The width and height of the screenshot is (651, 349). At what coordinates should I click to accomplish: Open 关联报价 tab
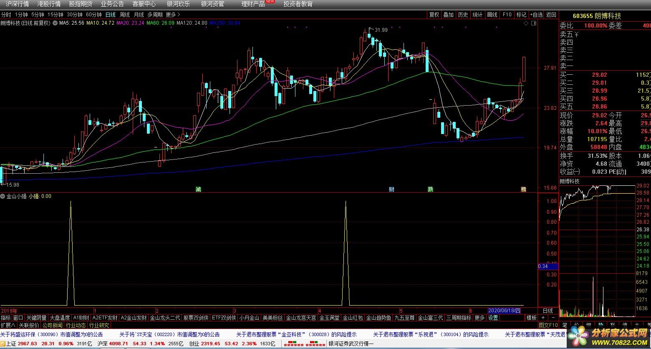[x=29, y=325]
